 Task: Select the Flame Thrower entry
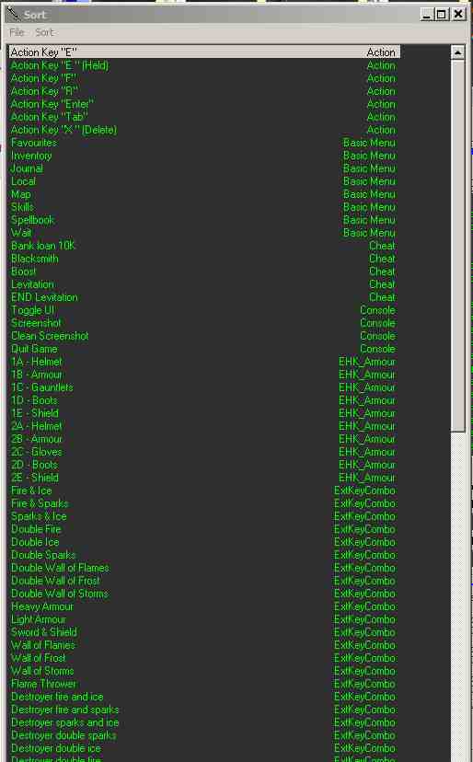[x=203, y=683]
